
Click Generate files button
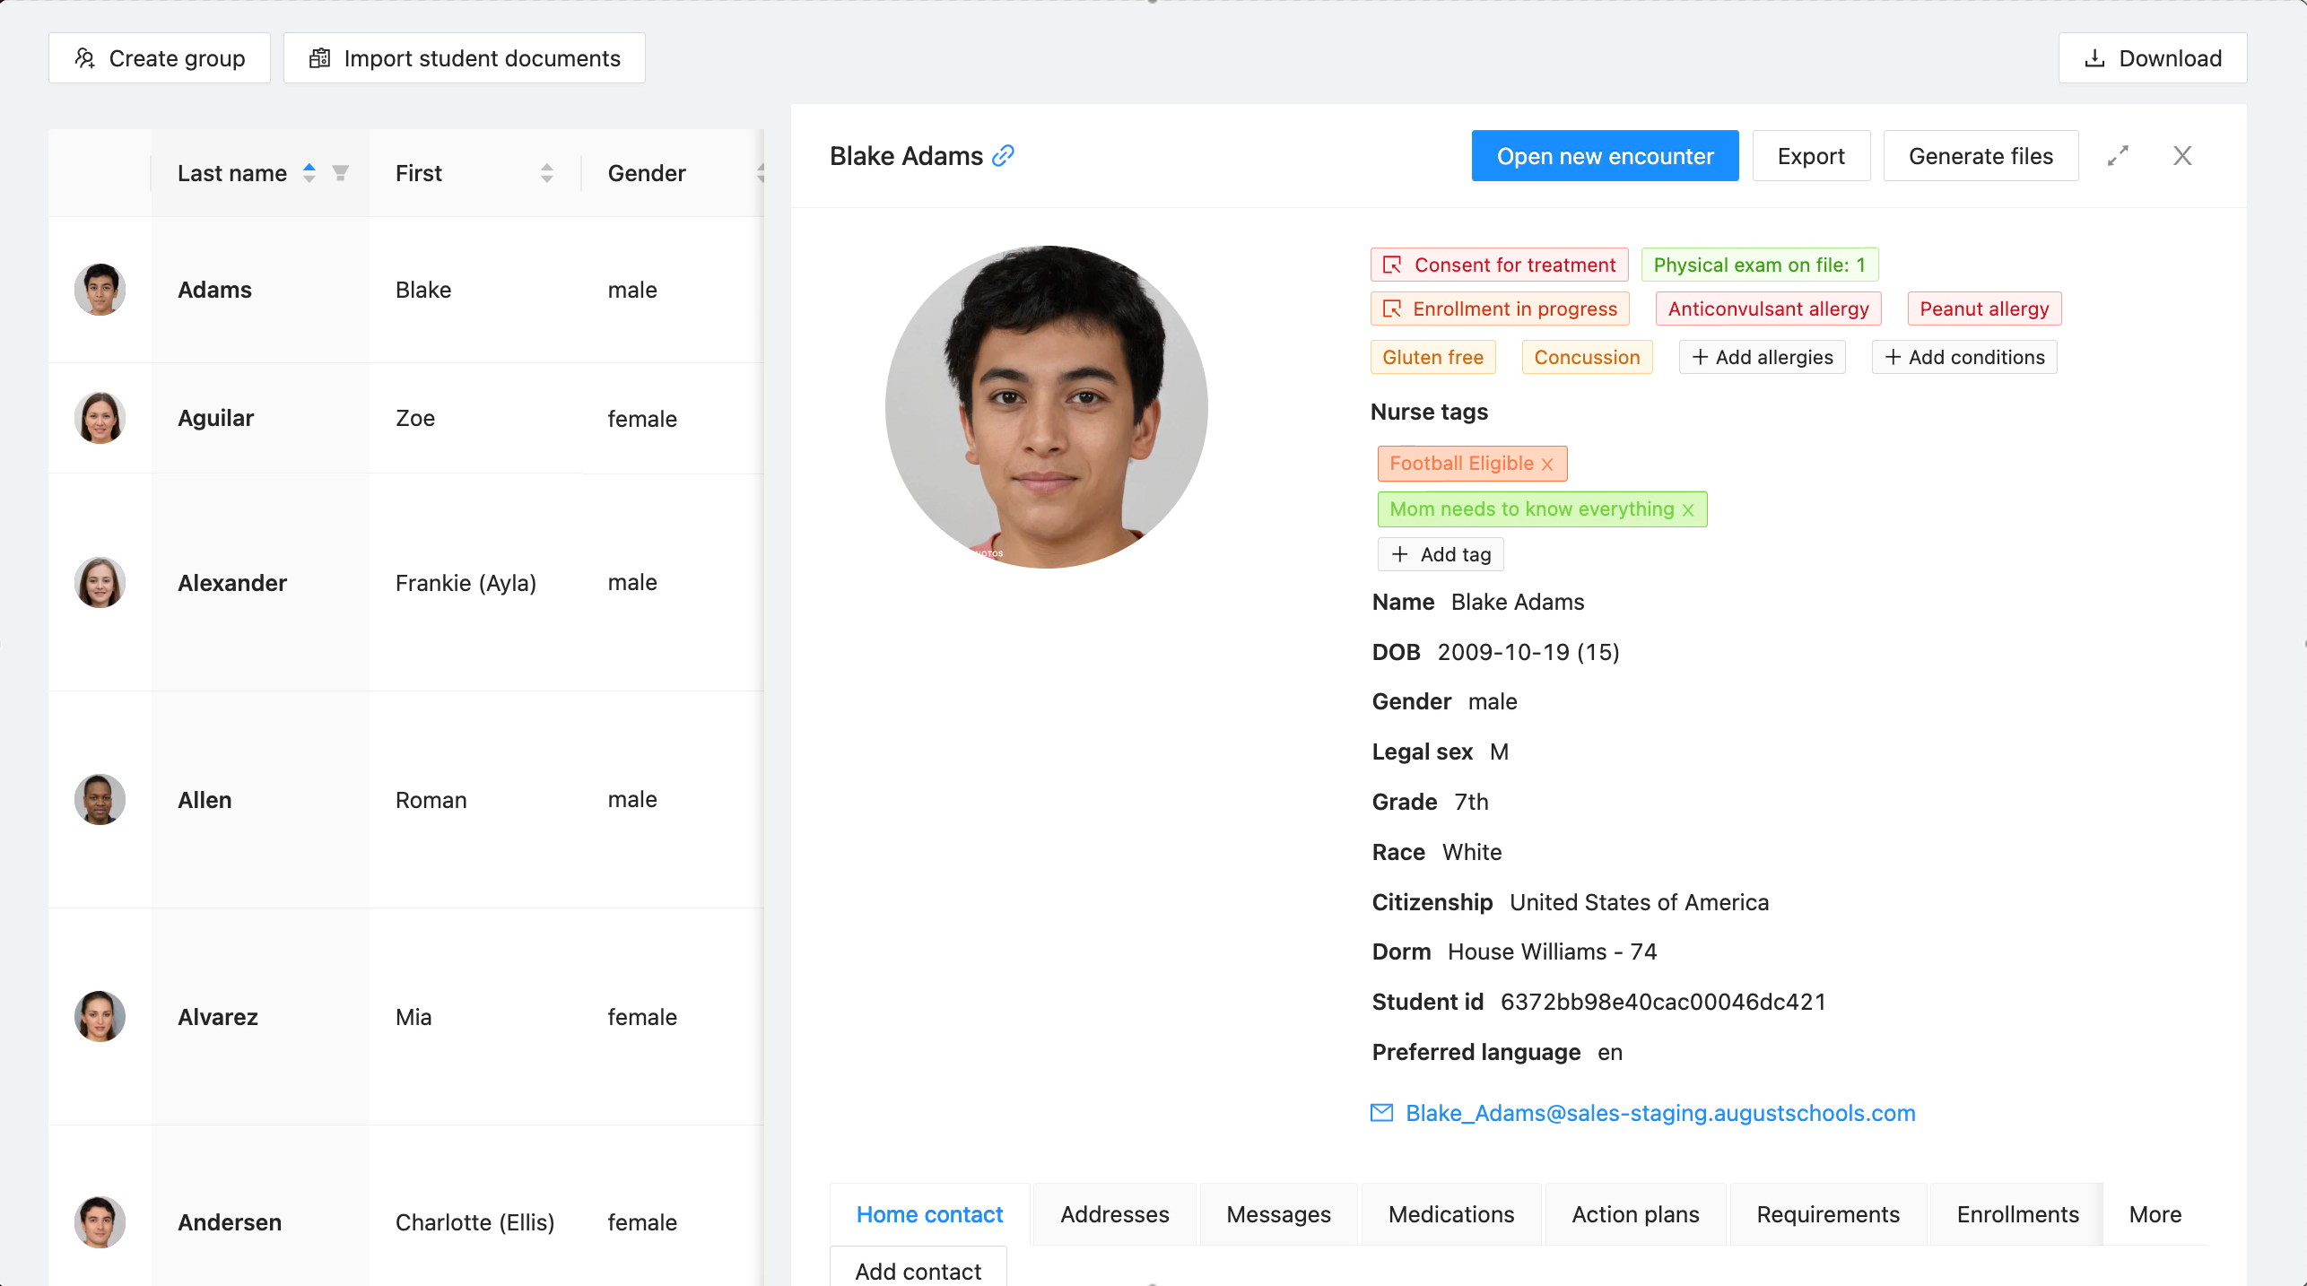point(1981,156)
